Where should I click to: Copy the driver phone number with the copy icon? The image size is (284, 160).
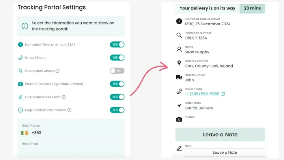pos(223,94)
